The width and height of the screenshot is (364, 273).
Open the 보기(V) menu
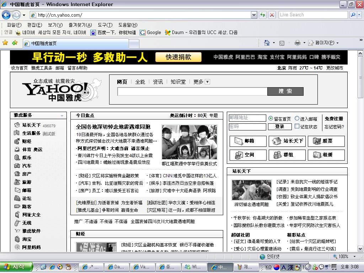55,25
